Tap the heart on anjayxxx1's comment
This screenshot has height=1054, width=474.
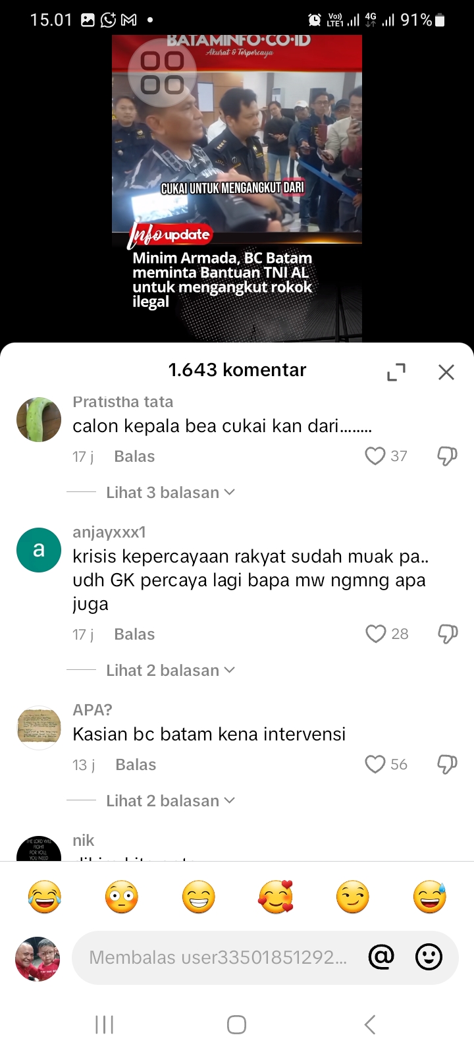375,634
